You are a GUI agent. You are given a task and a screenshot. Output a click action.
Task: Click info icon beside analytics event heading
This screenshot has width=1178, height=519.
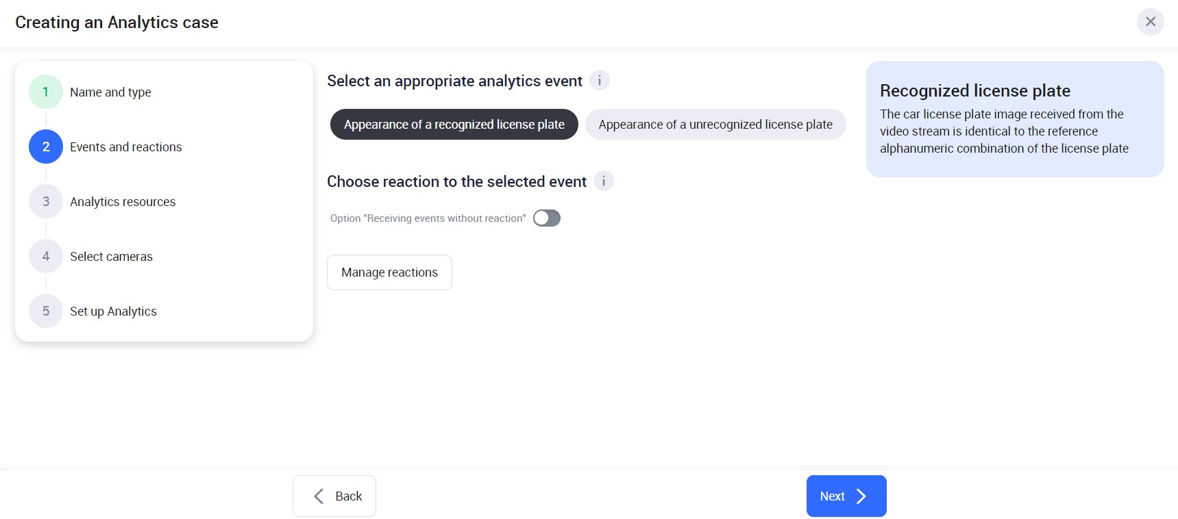[600, 81]
